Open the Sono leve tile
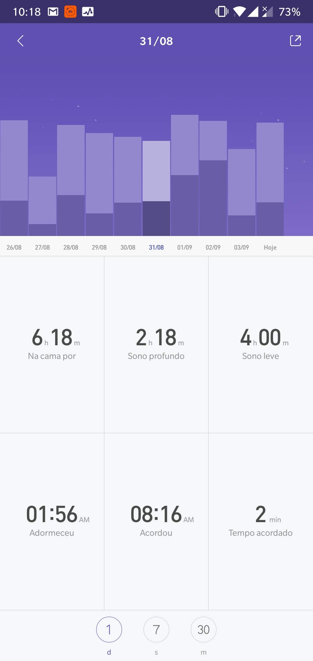The height and width of the screenshot is (661, 313). pyautogui.click(x=261, y=344)
